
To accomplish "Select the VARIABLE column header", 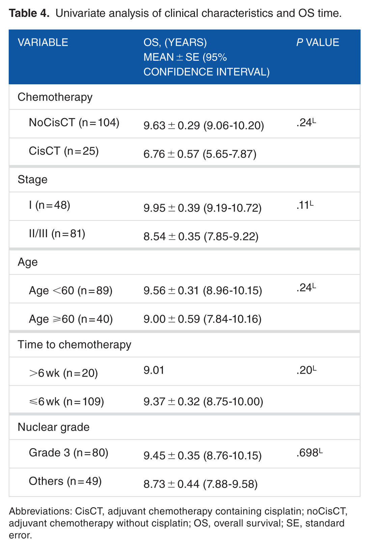I will 43,42.
